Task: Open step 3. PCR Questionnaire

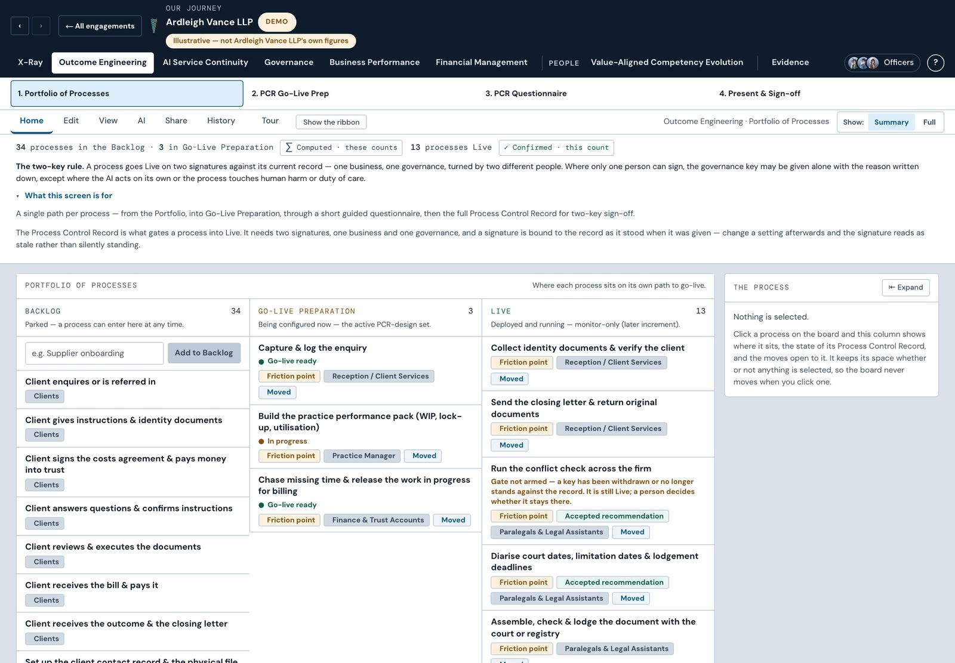Action: point(594,94)
